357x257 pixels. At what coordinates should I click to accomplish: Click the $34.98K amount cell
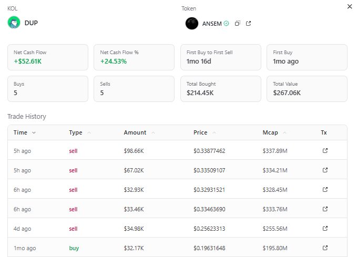click(134, 229)
